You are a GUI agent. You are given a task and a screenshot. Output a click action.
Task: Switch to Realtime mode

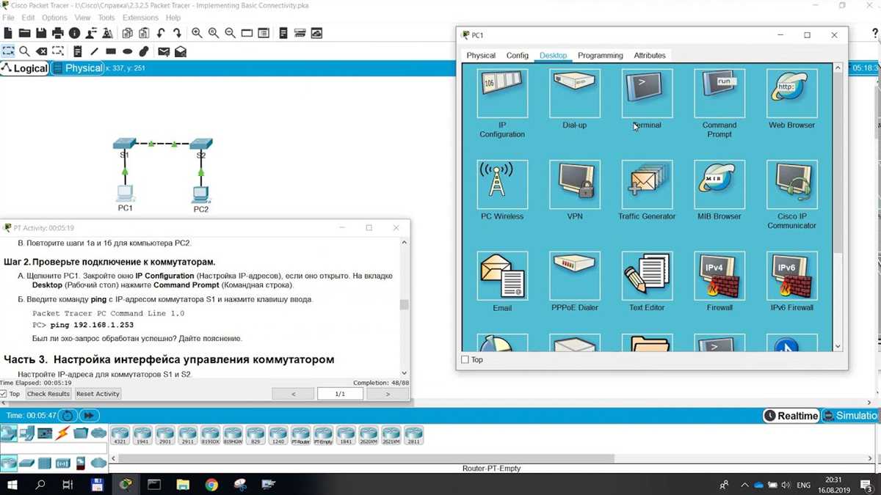point(791,416)
